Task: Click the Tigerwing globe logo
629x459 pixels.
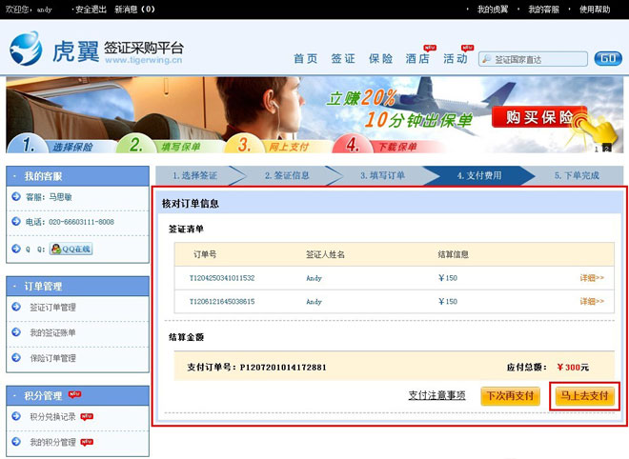Action: coord(26,49)
